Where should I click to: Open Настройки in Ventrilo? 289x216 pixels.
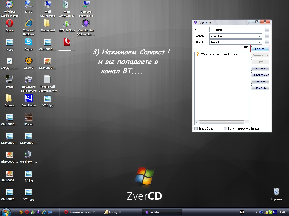tap(260, 68)
